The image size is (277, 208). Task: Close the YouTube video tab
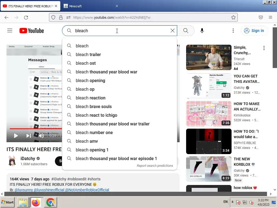pos(56,6)
